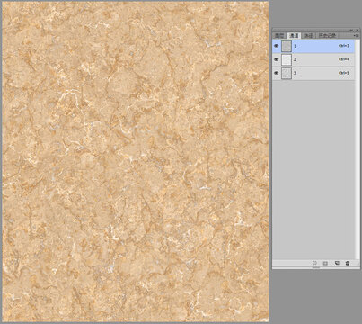362x324 pixels.
Task: Select channel row labeled 2
Action: point(313,59)
